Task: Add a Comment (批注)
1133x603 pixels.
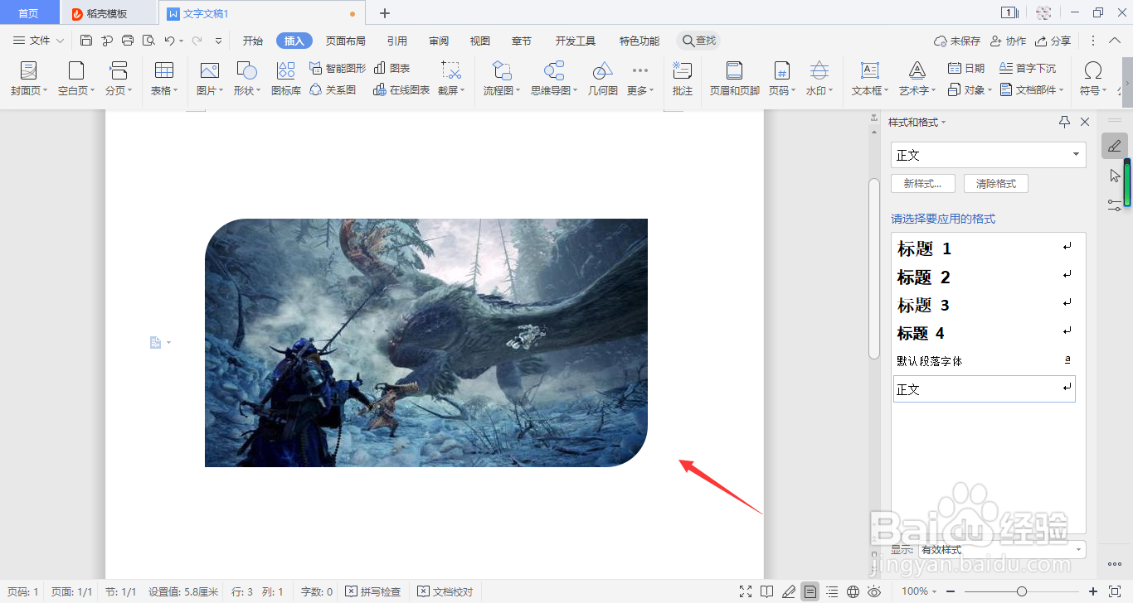Action: click(x=683, y=79)
